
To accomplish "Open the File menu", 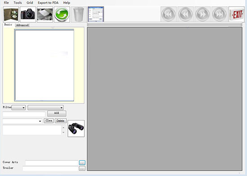I will click(x=6, y=3).
